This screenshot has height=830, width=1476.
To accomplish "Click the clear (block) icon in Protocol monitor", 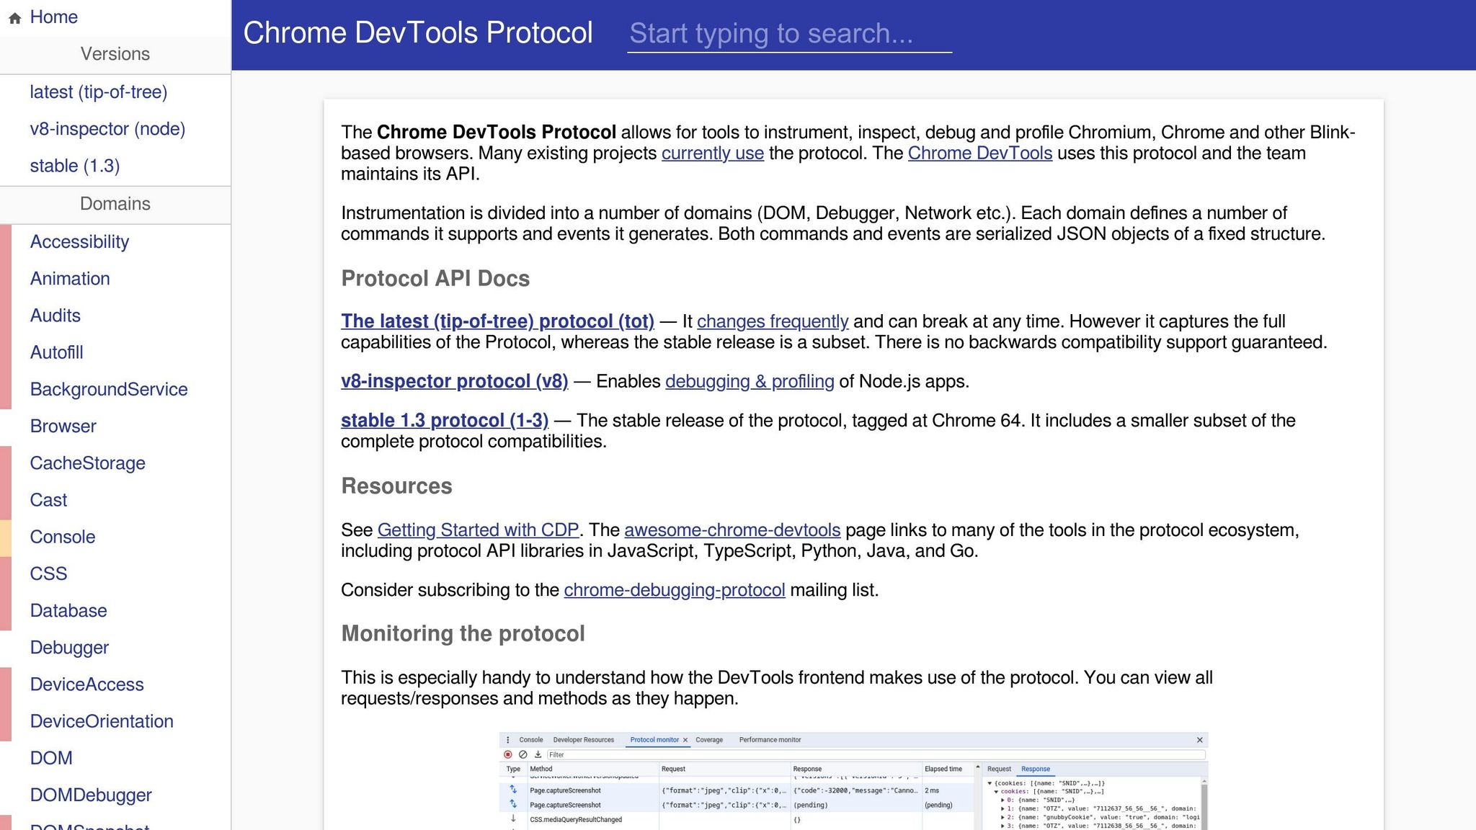I will click(x=523, y=754).
